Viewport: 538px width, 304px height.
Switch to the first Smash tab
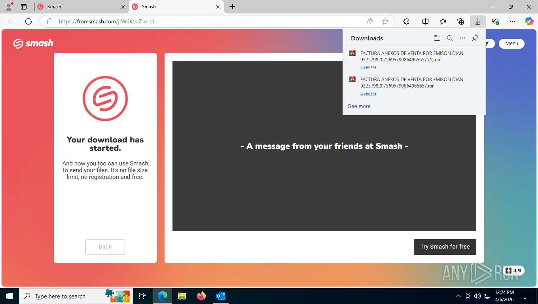click(81, 7)
